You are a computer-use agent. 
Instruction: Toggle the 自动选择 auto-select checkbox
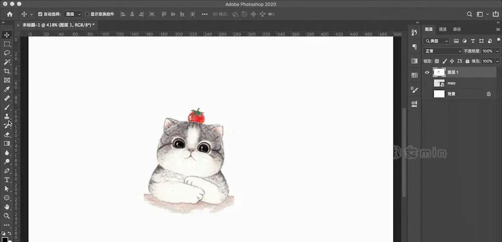pyautogui.click(x=40, y=14)
